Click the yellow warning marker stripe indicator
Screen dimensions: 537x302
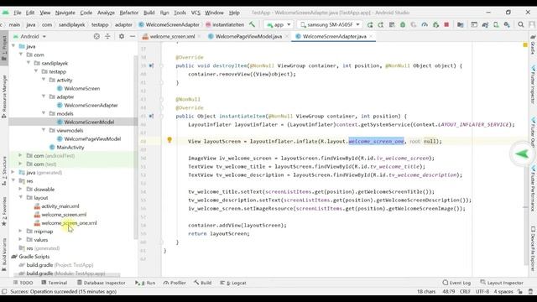click(x=525, y=44)
